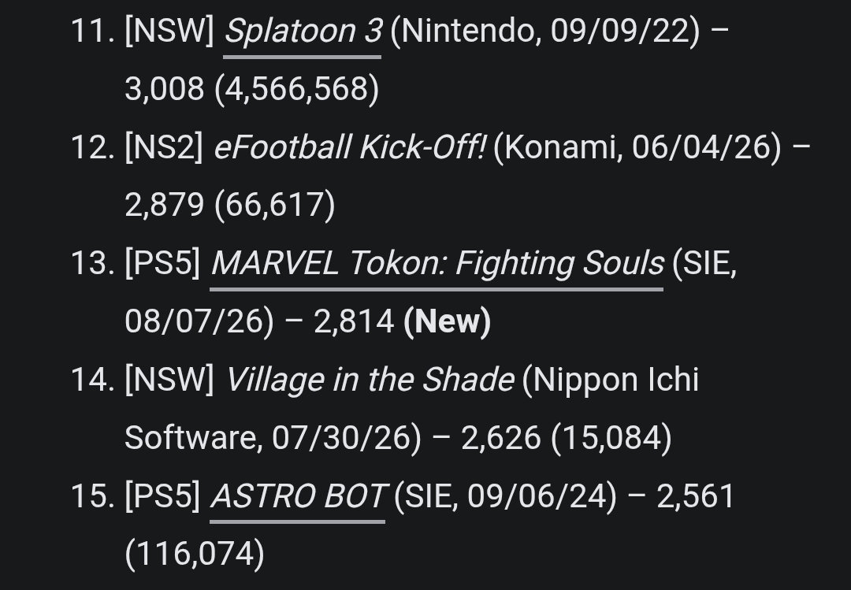
Task: Click the total sales figure 15,084
Action: (611, 437)
